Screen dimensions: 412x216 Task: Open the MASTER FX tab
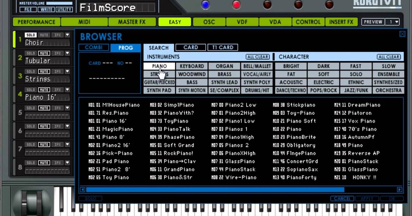click(x=132, y=22)
